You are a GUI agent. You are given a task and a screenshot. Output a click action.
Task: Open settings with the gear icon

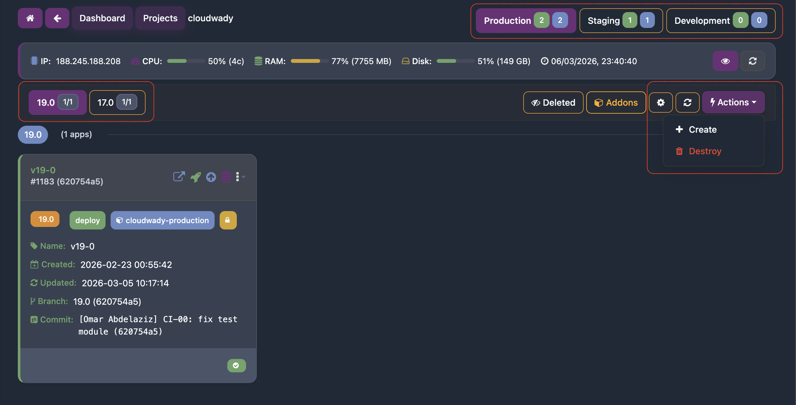(x=661, y=103)
